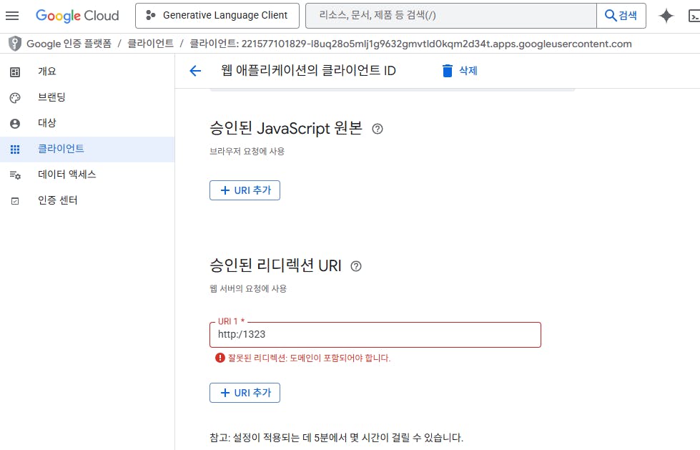The height and width of the screenshot is (450, 700).
Task: Click the 개요 dashboard icon
Action: [15, 72]
